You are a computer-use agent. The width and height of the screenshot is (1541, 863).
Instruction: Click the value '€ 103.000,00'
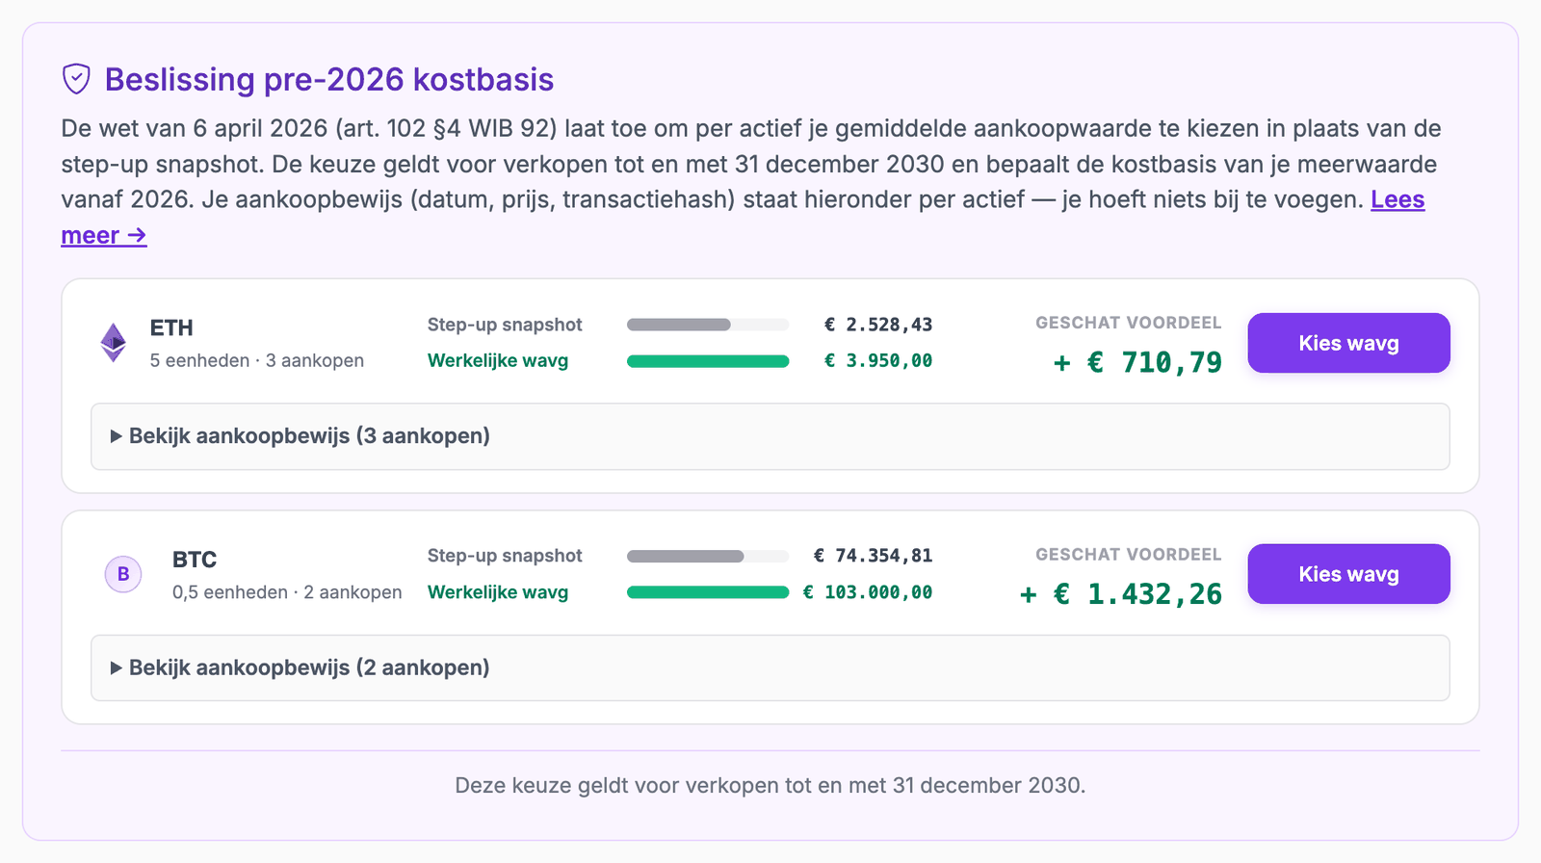click(x=868, y=592)
